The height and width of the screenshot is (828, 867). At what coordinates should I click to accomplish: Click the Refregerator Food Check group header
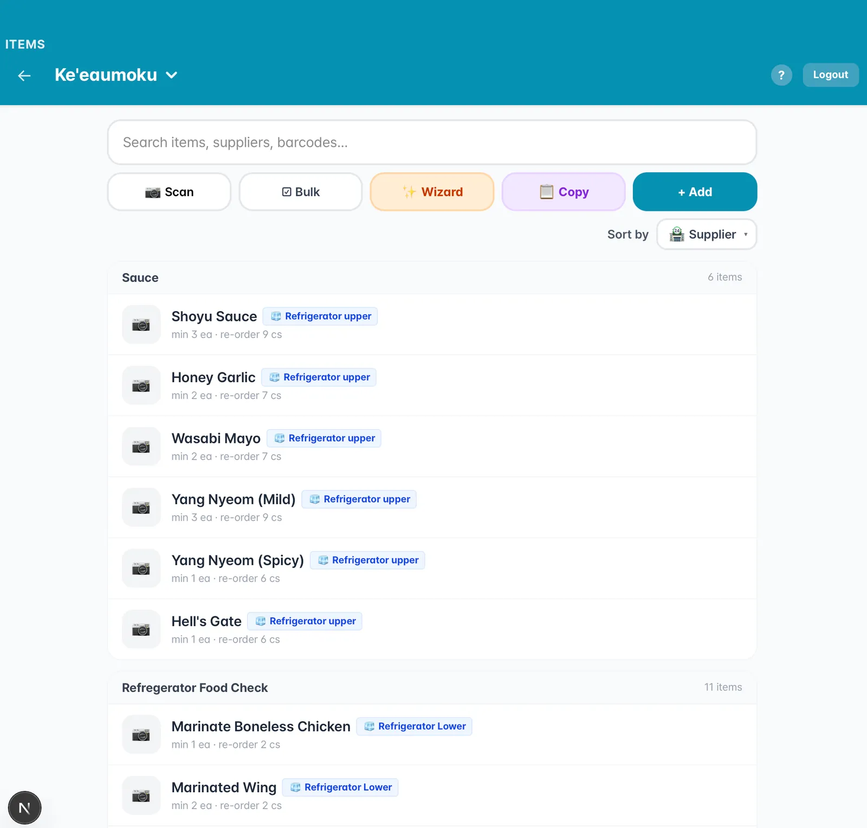(x=432, y=688)
